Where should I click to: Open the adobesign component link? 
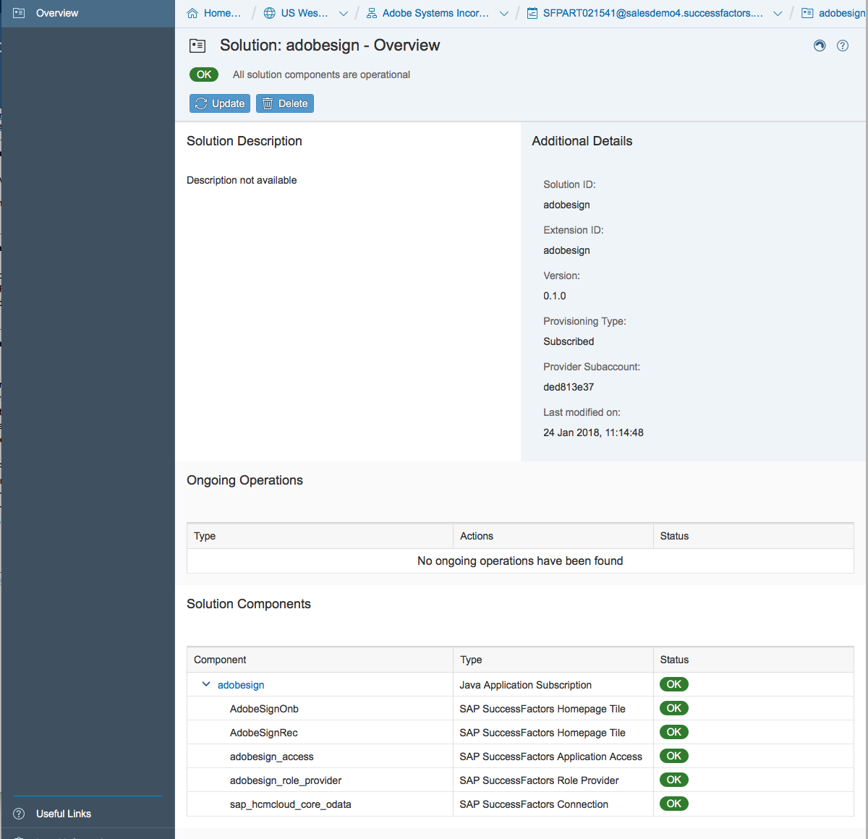pos(241,685)
